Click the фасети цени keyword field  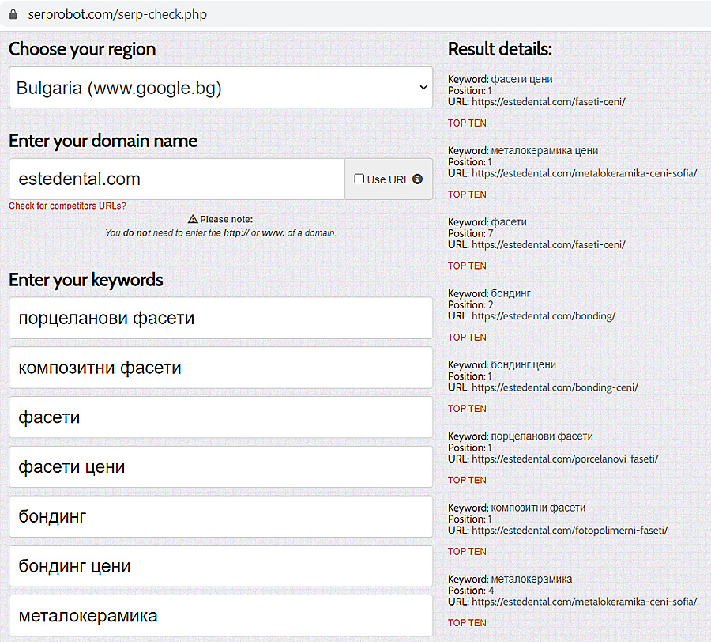coord(221,466)
